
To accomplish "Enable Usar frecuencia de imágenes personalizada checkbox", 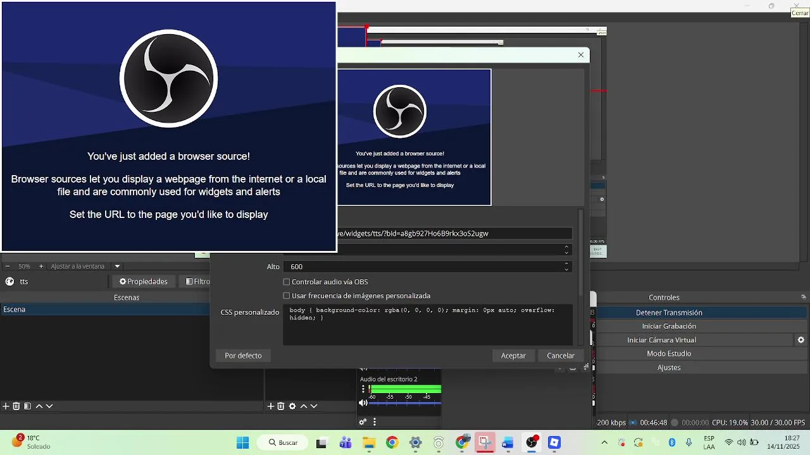I will coord(287,296).
